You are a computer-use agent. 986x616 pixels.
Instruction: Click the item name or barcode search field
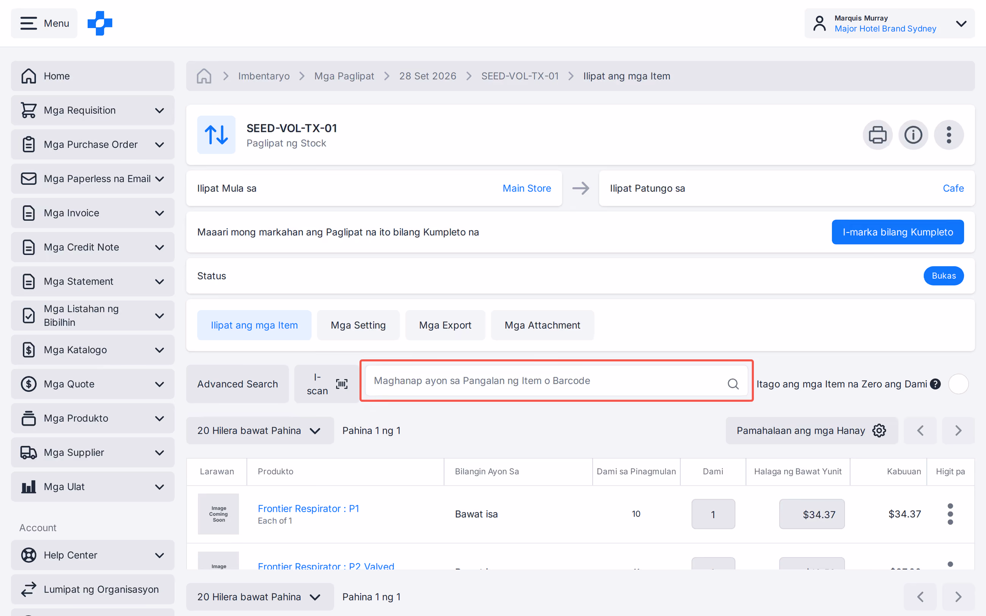click(x=556, y=381)
